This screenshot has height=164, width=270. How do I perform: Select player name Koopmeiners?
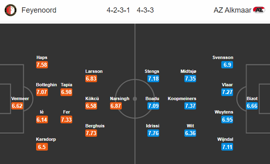(182, 98)
